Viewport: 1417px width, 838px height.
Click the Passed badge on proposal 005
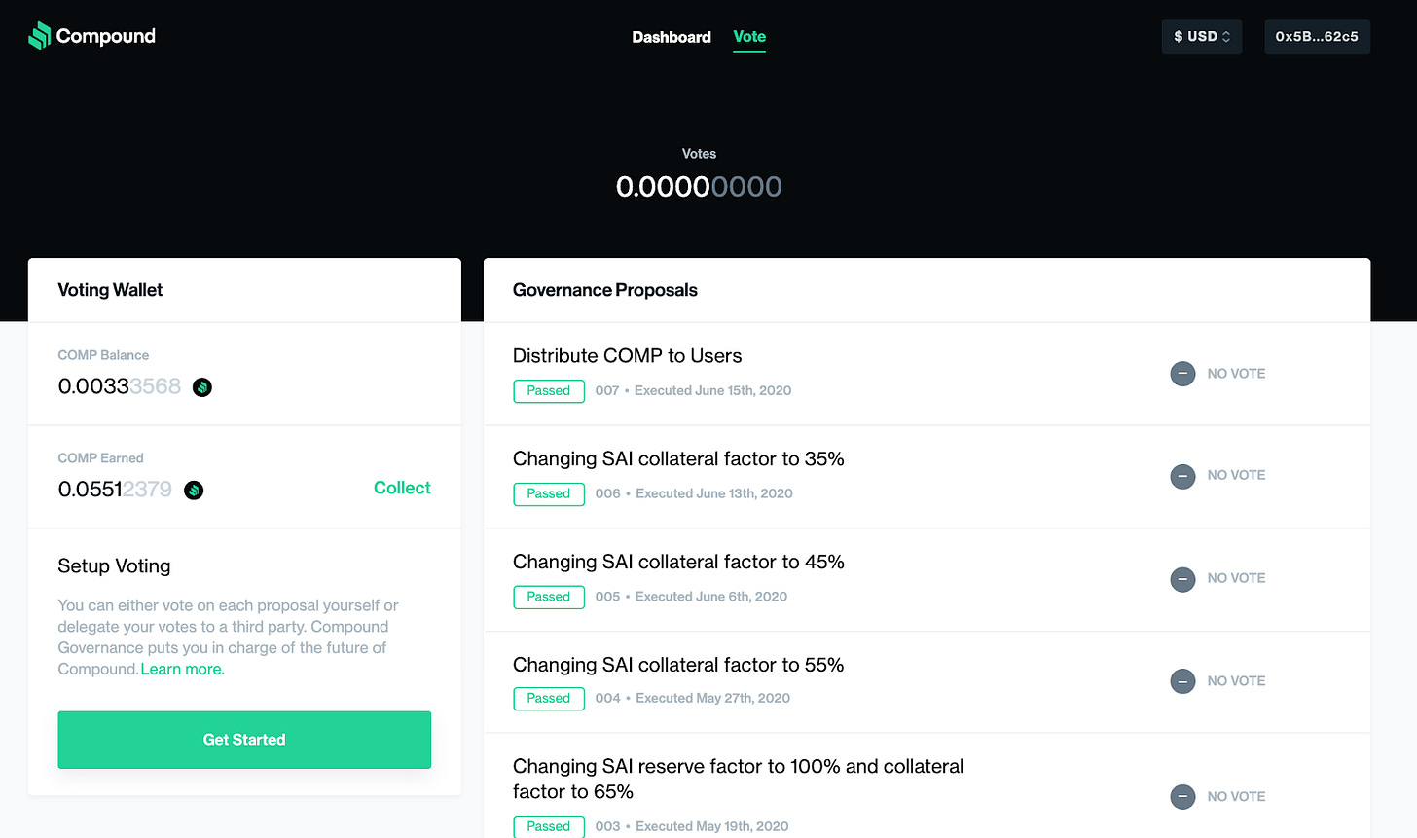tap(549, 597)
